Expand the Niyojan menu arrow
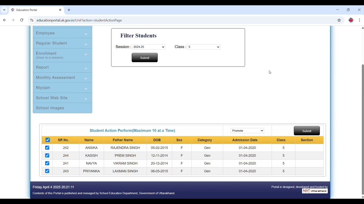This screenshot has width=364, height=204. pos(86,89)
